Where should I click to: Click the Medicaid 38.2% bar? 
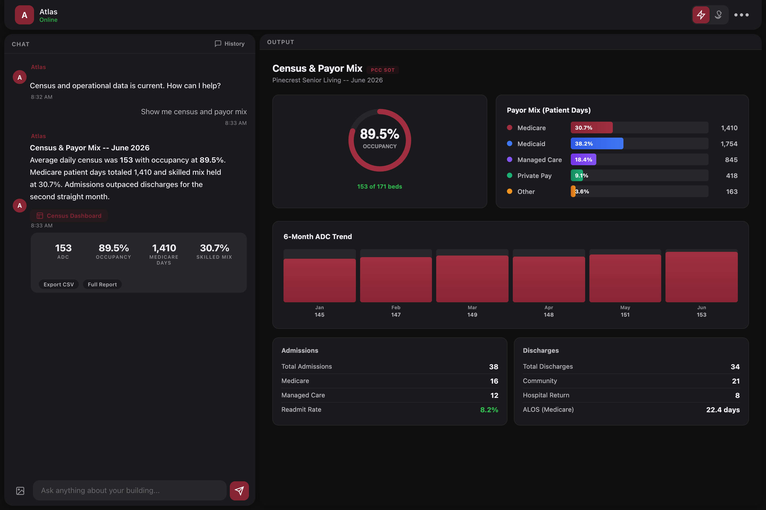[597, 143]
